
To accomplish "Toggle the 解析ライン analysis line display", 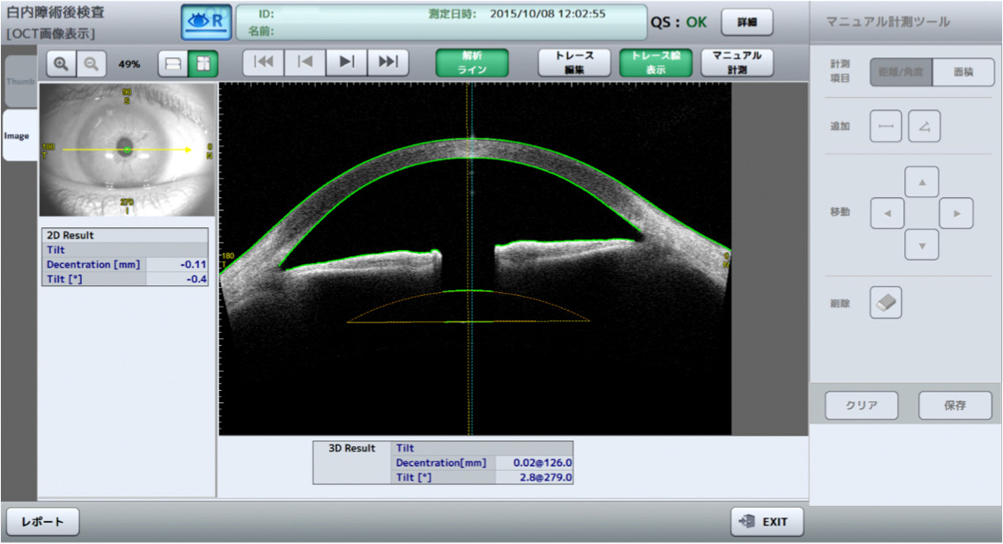I will pos(473,62).
